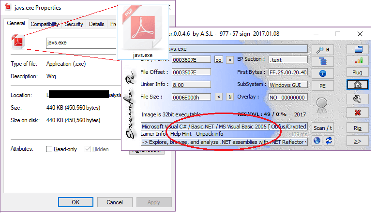Toggle the Hidden checkbox

[88, 149]
